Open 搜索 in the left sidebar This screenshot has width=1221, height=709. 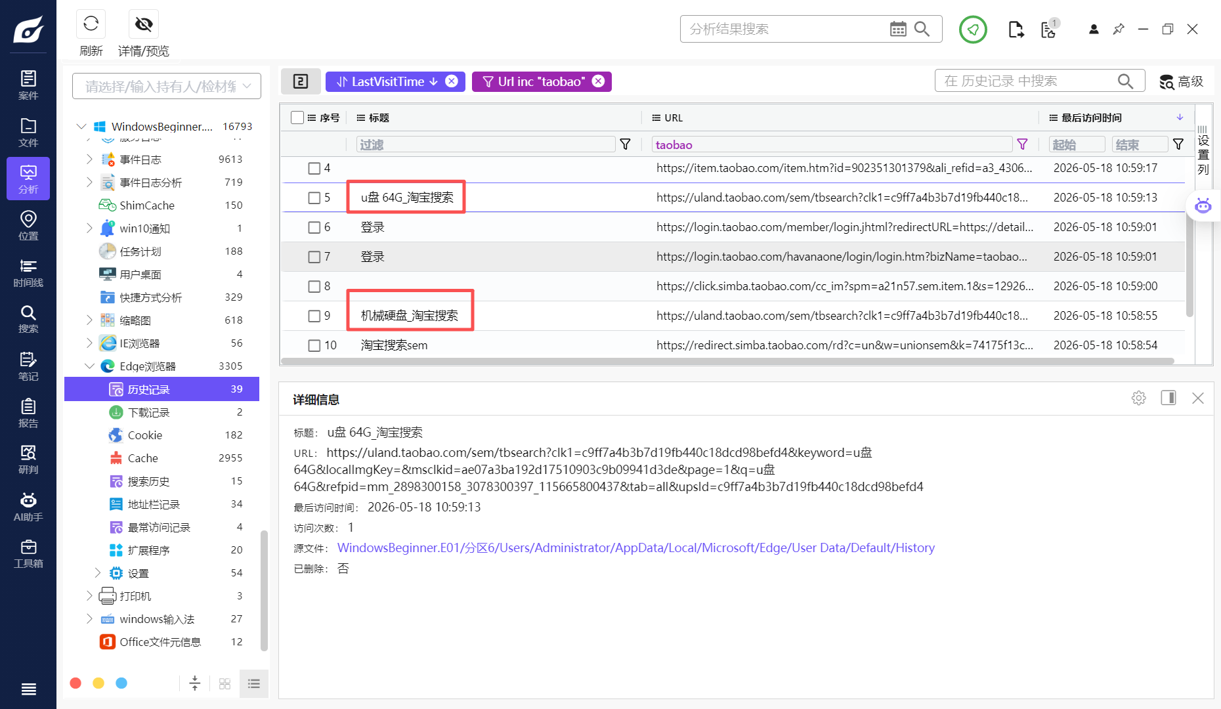pyautogui.click(x=28, y=319)
